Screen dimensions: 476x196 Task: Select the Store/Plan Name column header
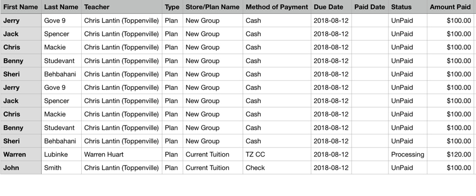(x=213, y=7)
